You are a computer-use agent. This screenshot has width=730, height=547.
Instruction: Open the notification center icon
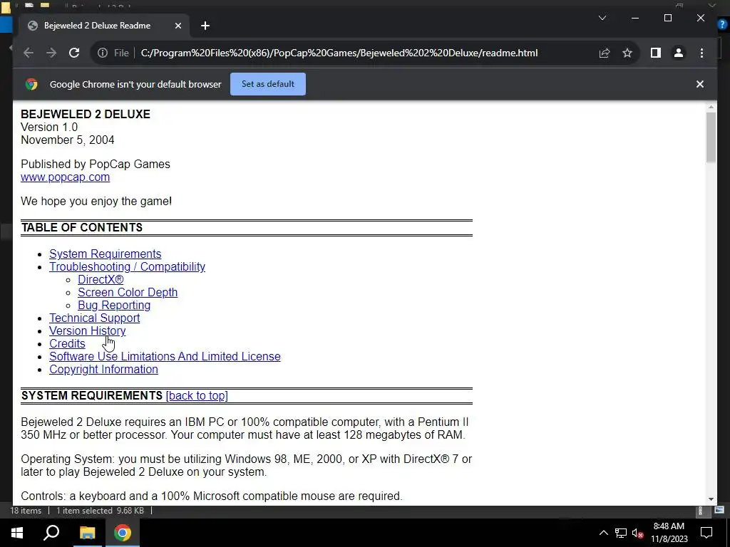[x=706, y=533]
